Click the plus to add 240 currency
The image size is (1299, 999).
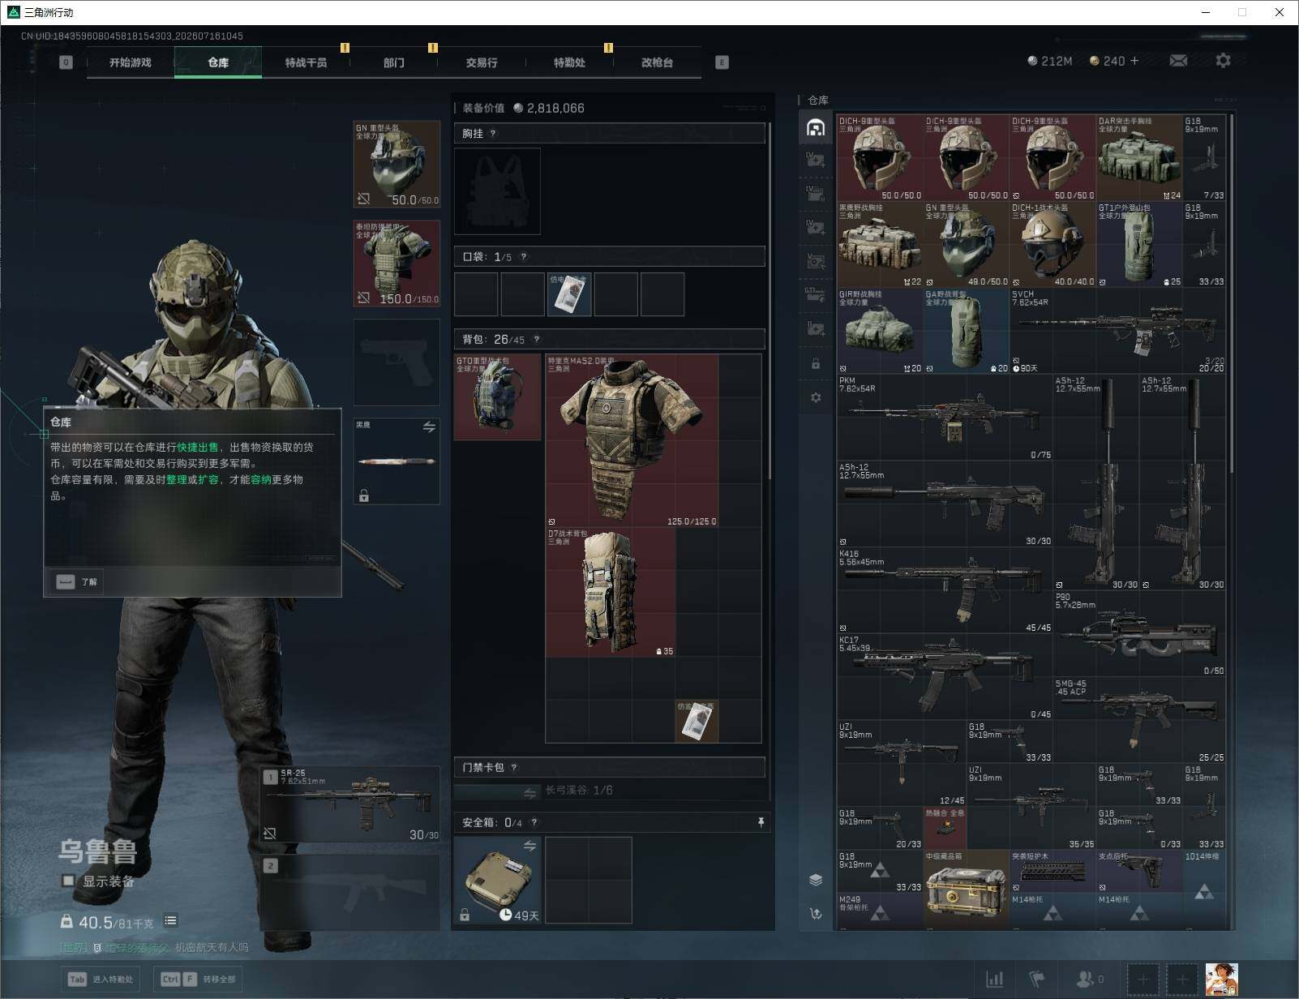pos(1134,61)
